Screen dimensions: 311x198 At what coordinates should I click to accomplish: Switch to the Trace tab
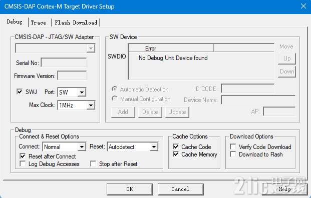[x=39, y=22]
